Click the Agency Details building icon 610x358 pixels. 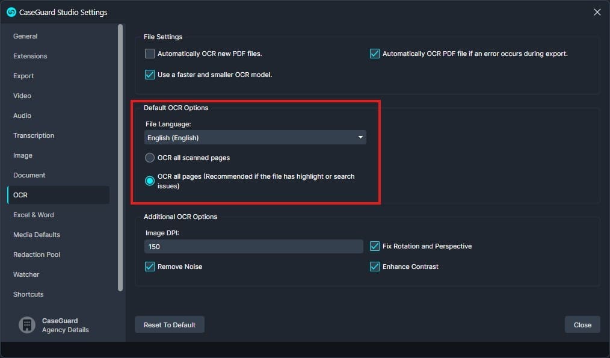pos(26,324)
